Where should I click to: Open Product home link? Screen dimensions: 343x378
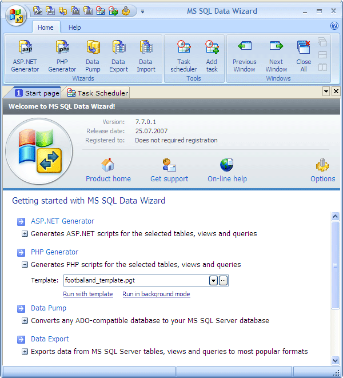coord(108,170)
